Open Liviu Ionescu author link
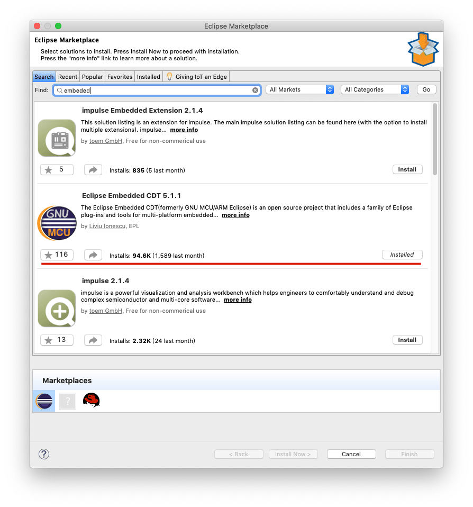473x507 pixels. (107, 226)
